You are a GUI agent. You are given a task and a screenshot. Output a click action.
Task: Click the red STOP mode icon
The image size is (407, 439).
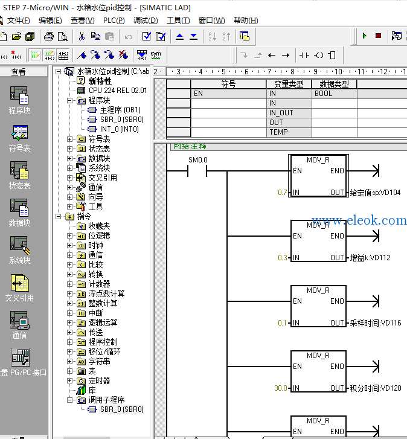point(378,36)
